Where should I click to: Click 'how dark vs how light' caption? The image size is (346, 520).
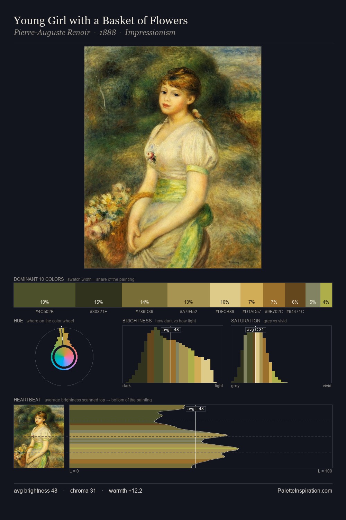click(x=176, y=321)
